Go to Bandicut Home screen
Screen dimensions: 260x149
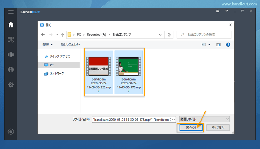click(x=11, y=25)
